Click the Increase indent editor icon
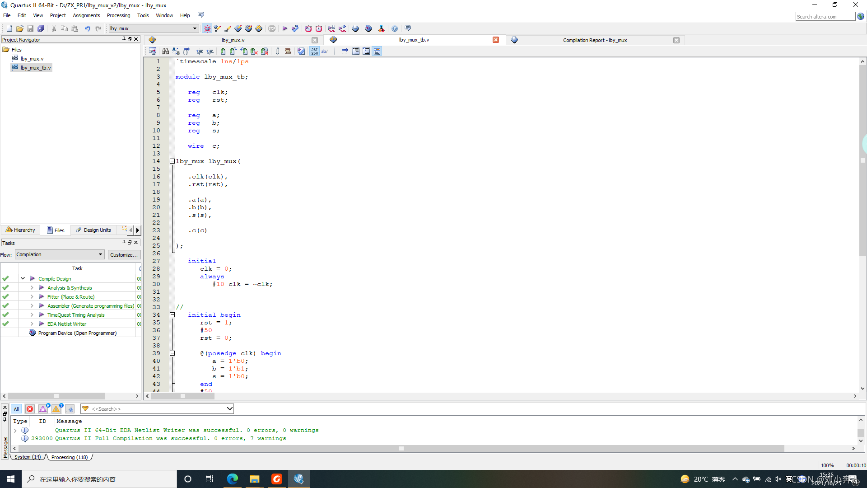867x488 pixels. pyautogui.click(x=199, y=51)
